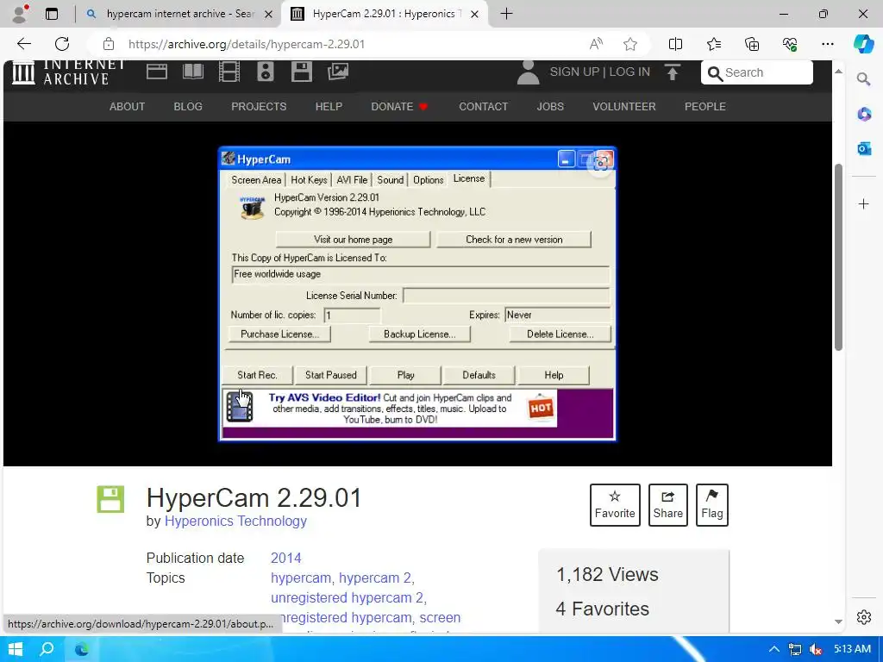View site information lock icon
This screenshot has height=662, width=883.
point(109,44)
